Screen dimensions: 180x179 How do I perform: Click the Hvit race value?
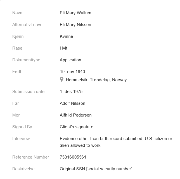coord(63,48)
